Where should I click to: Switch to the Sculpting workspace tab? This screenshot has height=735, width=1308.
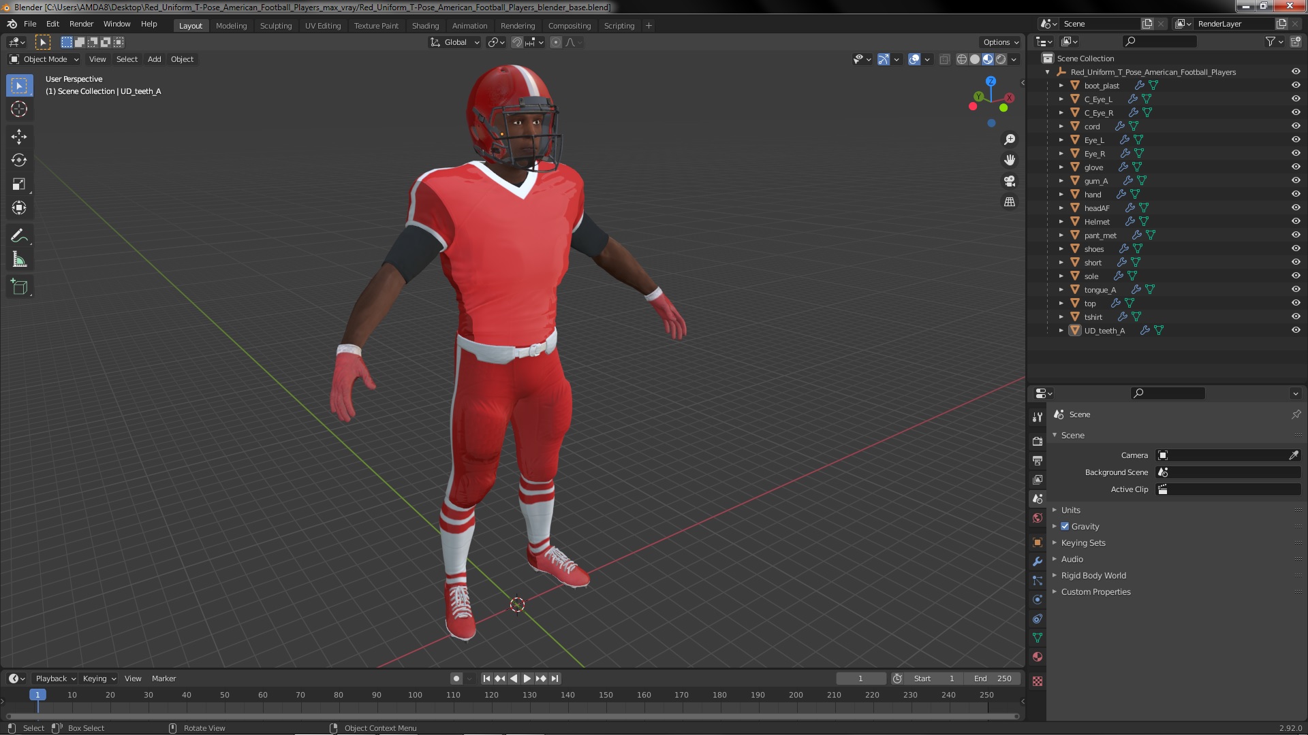[275, 26]
